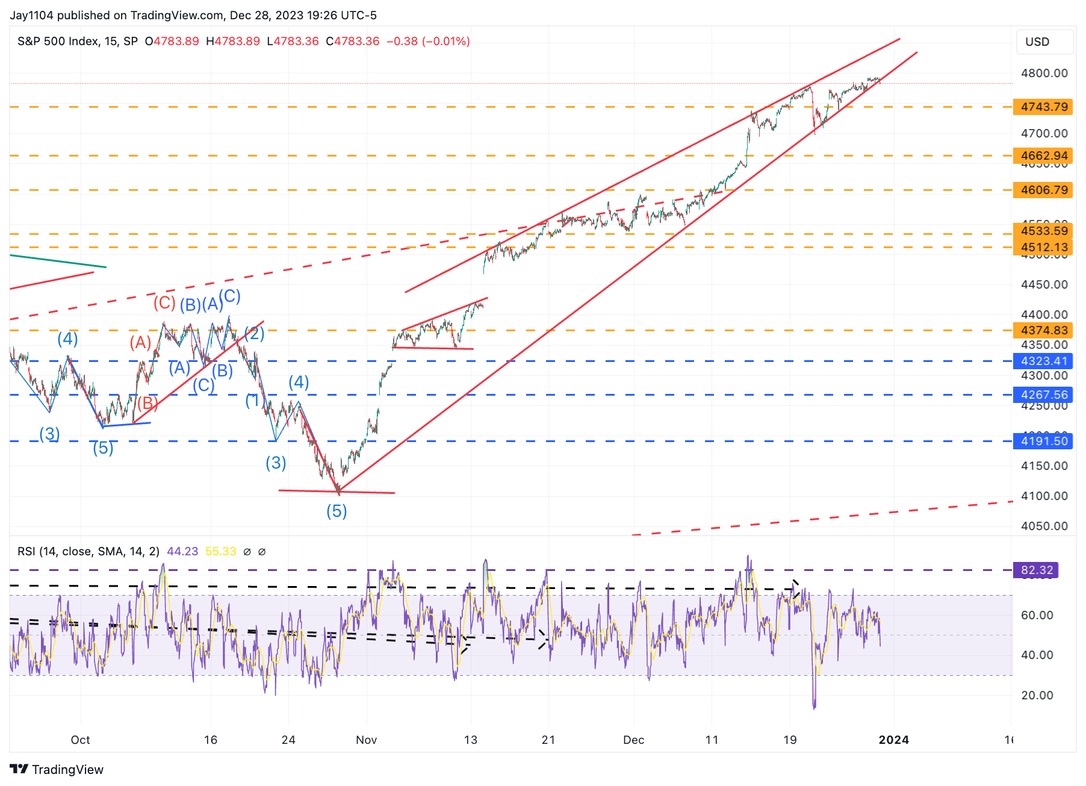Click the RSI value 44.23 in legend
This screenshot has height=786, width=1086.
[x=182, y=551]
